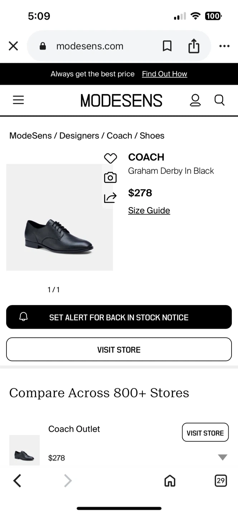Open the browser three-dot more menu
Screen dimensions: 238x515
coord(224,46)
